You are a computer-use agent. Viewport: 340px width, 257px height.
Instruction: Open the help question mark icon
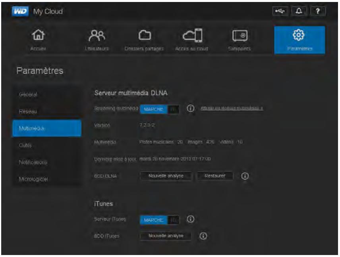pyautogui.click(x=318, y=11)
